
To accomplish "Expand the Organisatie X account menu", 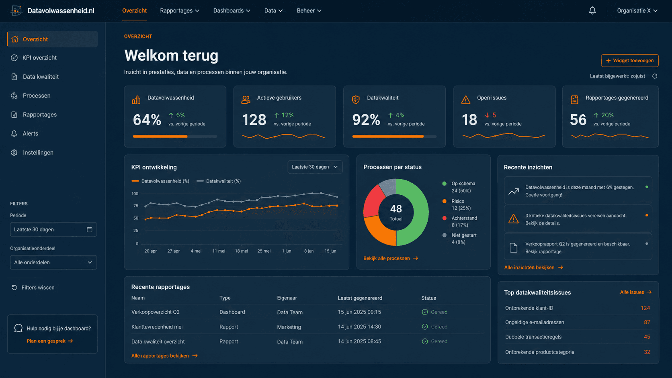I will (x=637, y=10).
